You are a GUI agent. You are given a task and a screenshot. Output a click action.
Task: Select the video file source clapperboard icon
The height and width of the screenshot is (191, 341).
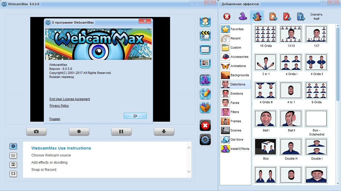coord(205,35)
